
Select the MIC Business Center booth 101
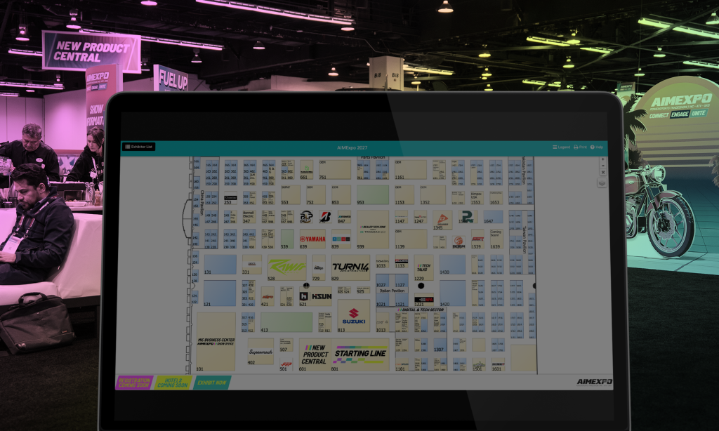[x=216, y=342]
